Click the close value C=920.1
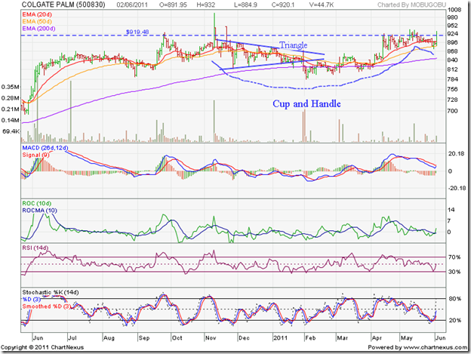Image resolution: width=471 pixels, height=354 pixels. click(282, 5)
